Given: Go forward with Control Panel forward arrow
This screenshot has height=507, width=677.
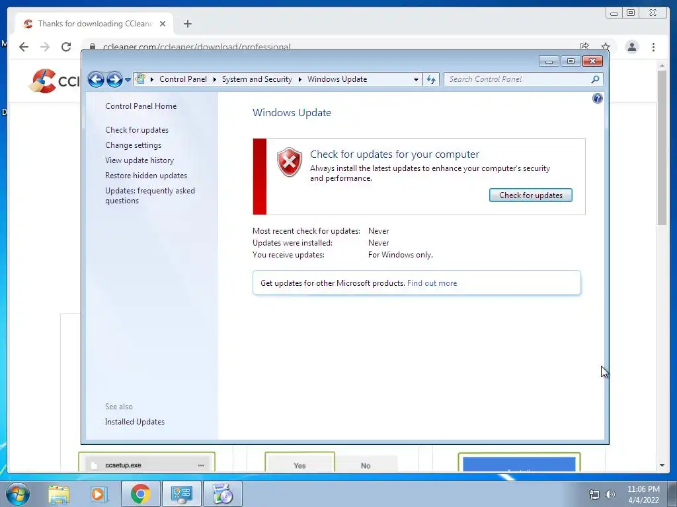Looking at the screenshot, I should click(x=114, y=79).
